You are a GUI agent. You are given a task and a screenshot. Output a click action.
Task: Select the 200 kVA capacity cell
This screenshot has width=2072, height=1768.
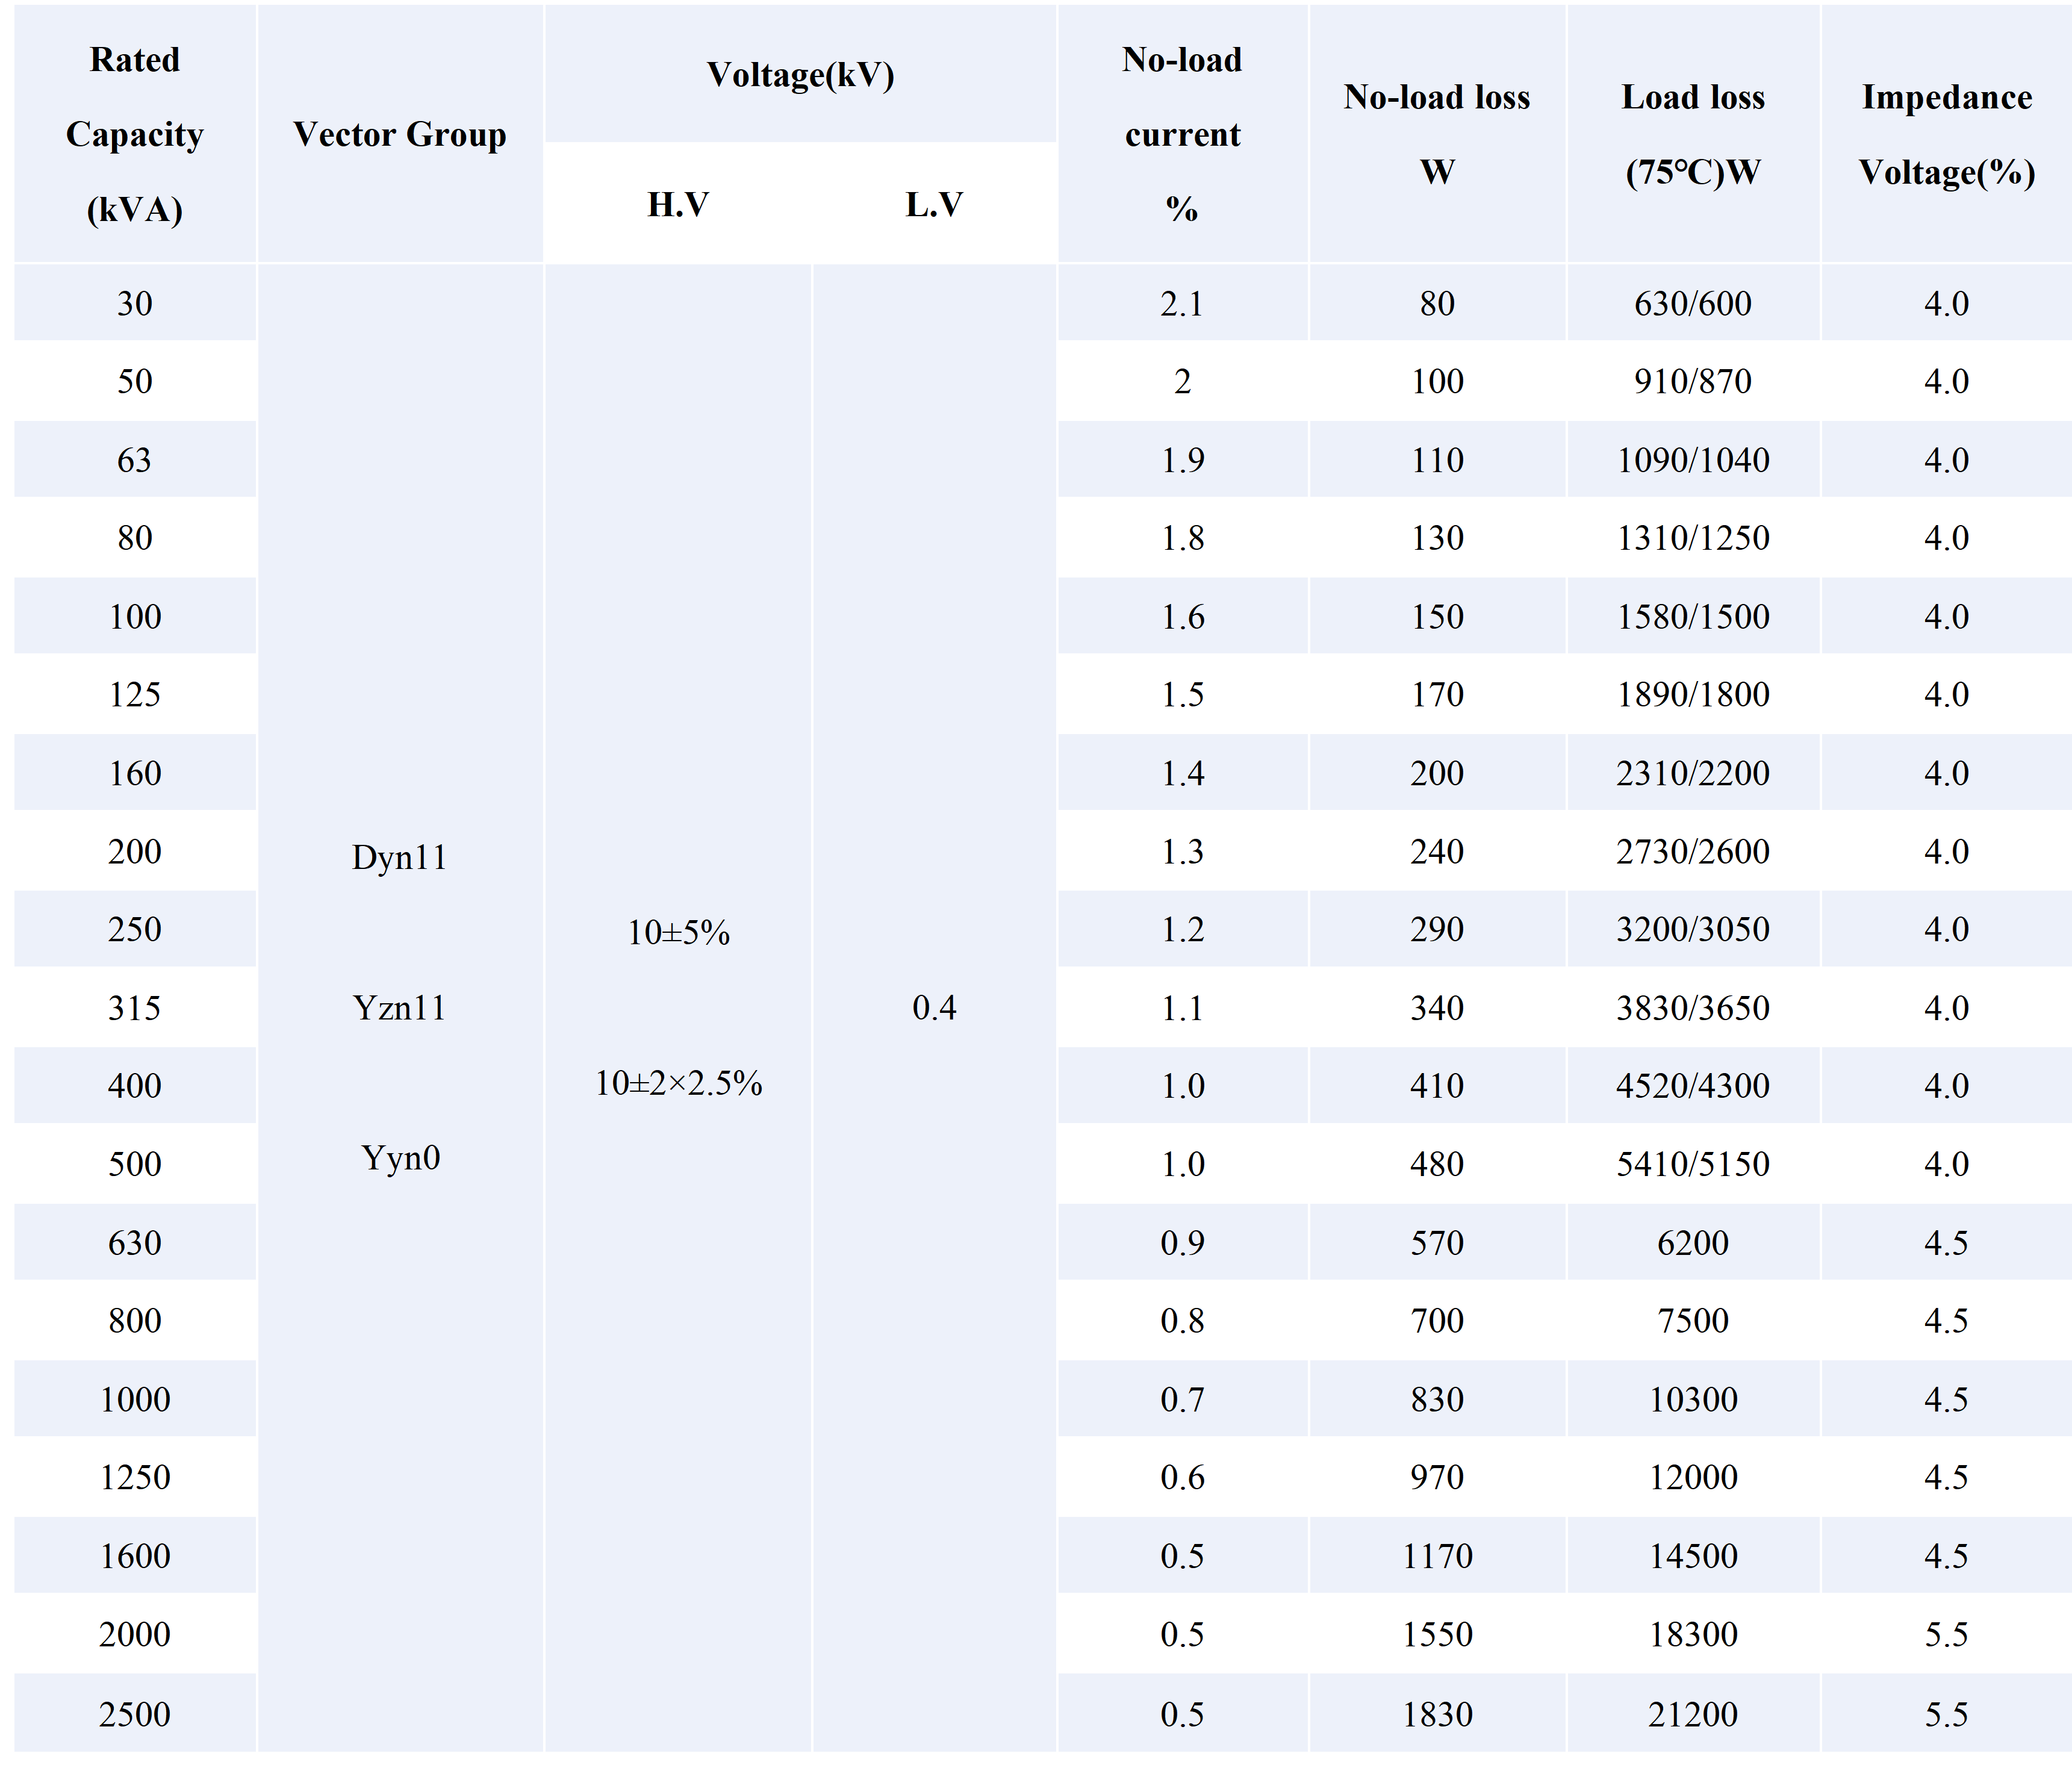click(135, 851)
